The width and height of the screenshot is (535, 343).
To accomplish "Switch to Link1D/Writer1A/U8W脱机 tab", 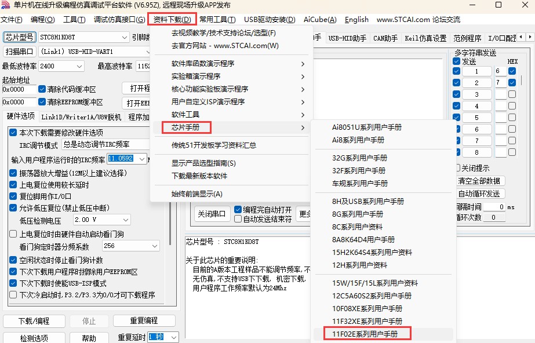I will [81, 117].
